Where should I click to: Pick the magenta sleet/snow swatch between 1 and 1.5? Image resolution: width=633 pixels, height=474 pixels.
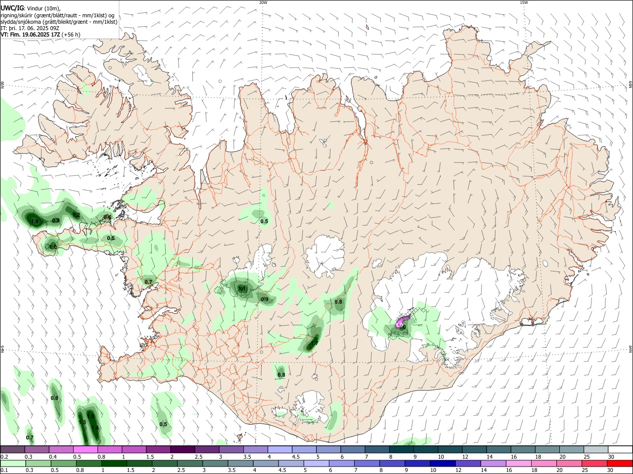(134, 449)
